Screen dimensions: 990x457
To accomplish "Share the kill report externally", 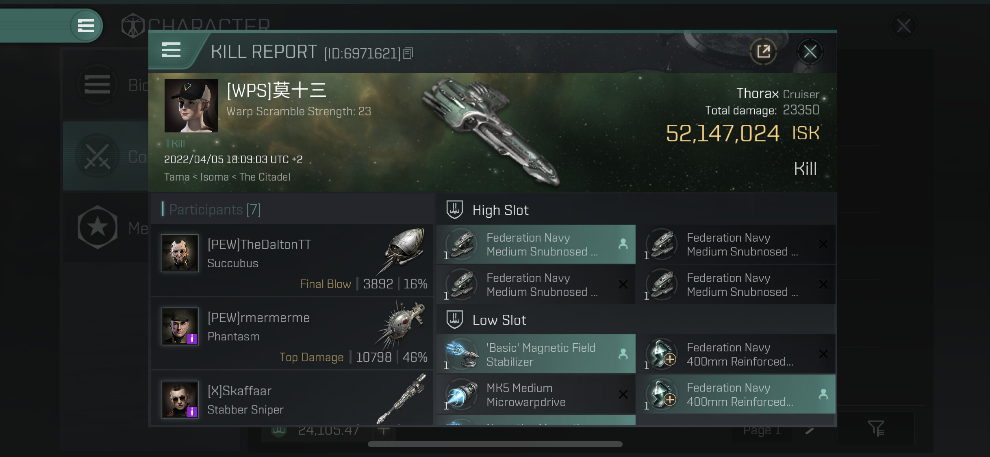I will (x=764, y=52).
